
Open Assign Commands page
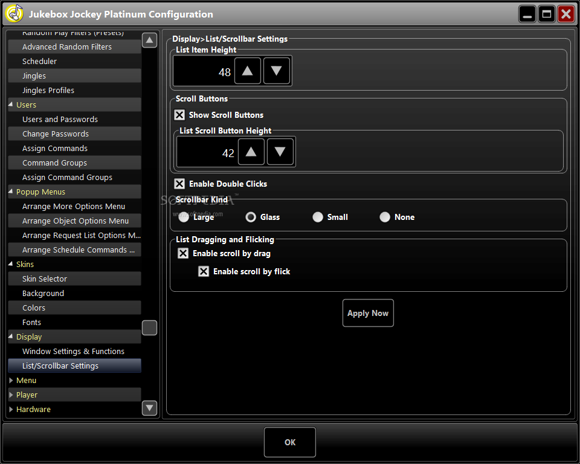74,148
